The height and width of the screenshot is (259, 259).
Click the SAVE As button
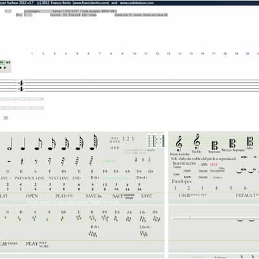click(x=93, y=196)
